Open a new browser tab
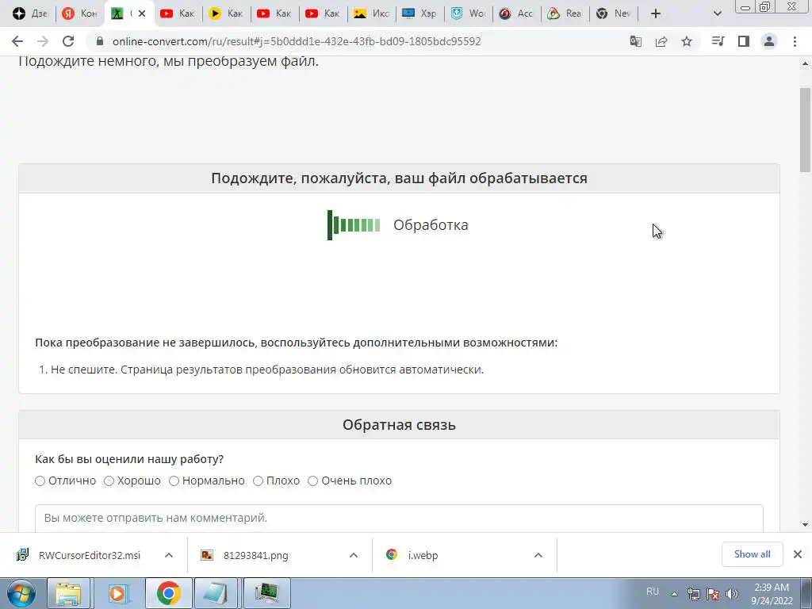The height and width of the screenshot is (609, 812). point(656,13)
